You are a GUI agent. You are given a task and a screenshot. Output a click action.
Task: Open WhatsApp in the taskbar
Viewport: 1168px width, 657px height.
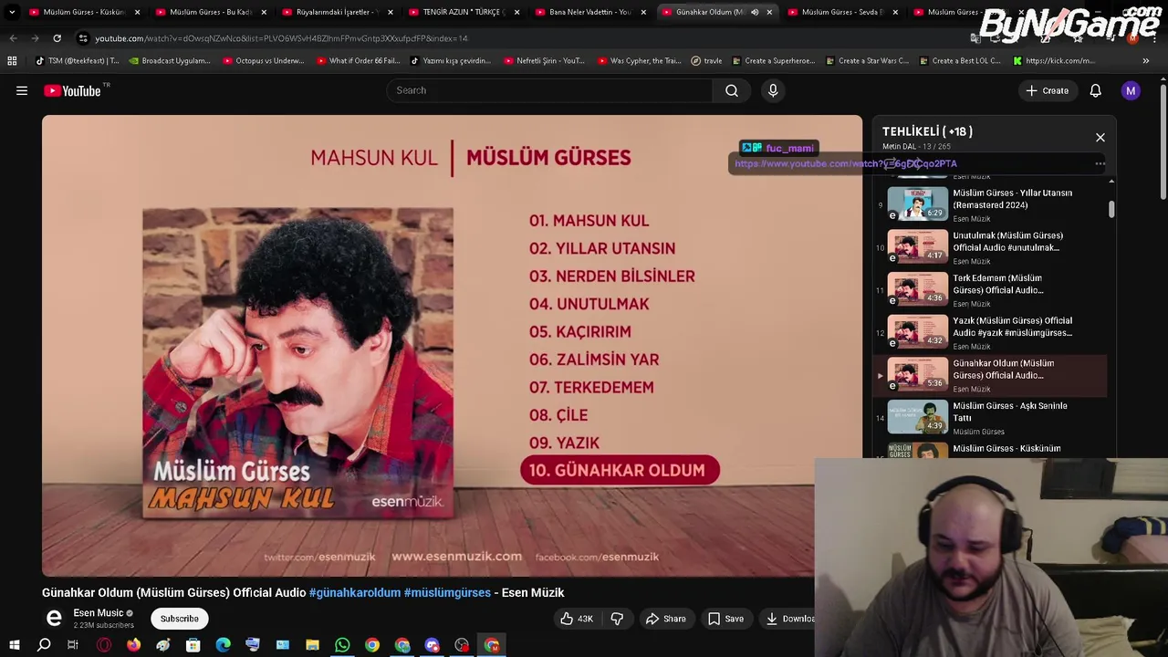click(342, 645)
